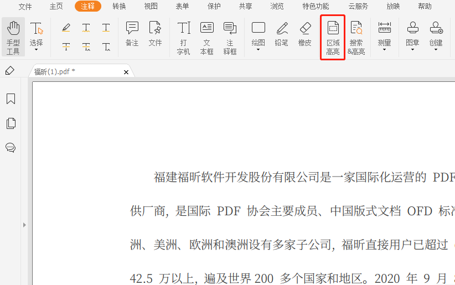The height and width of the screenshot is (285, 455).
Task: Show the comments panel in left sidebar
Action: point(11,148)
